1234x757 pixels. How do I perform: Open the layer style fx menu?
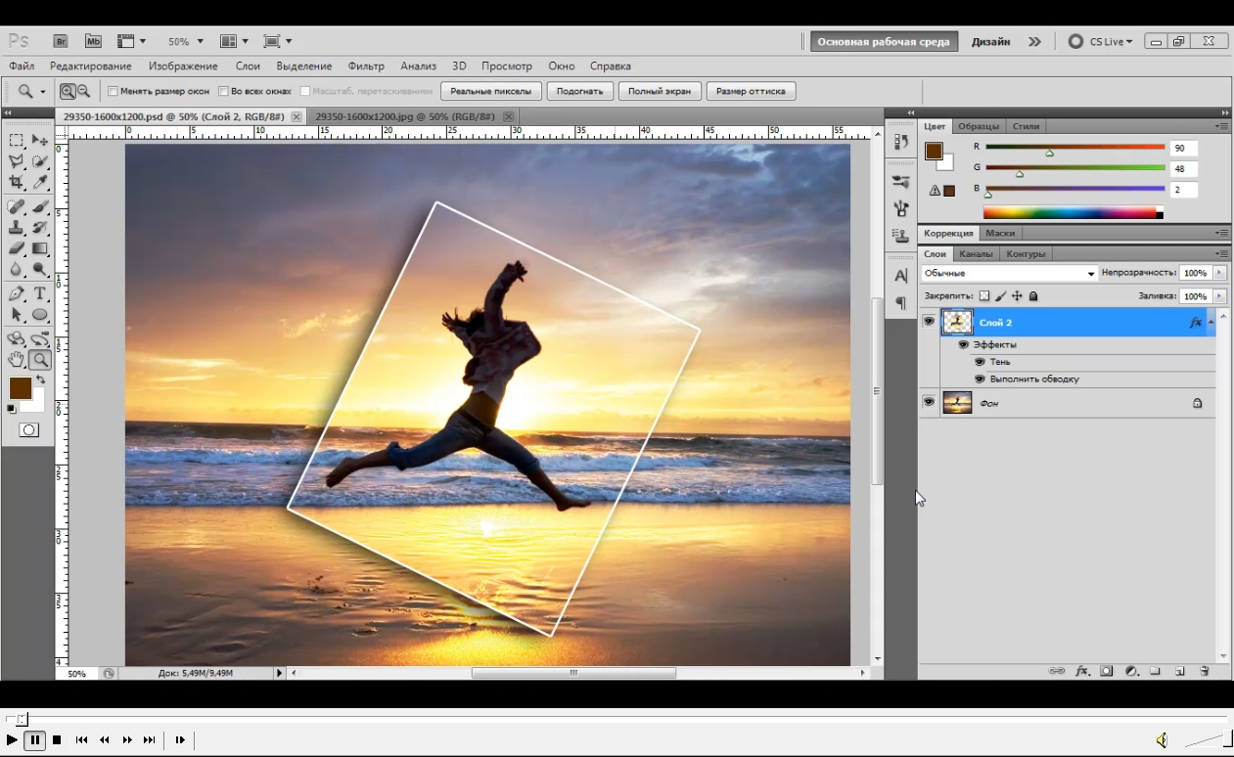[1082, 671]
